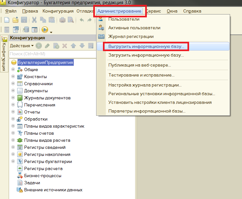This screenshot has width=242, height=199.
Task: Open the Действия dropdown menu
Action: [x=22, y=46]
